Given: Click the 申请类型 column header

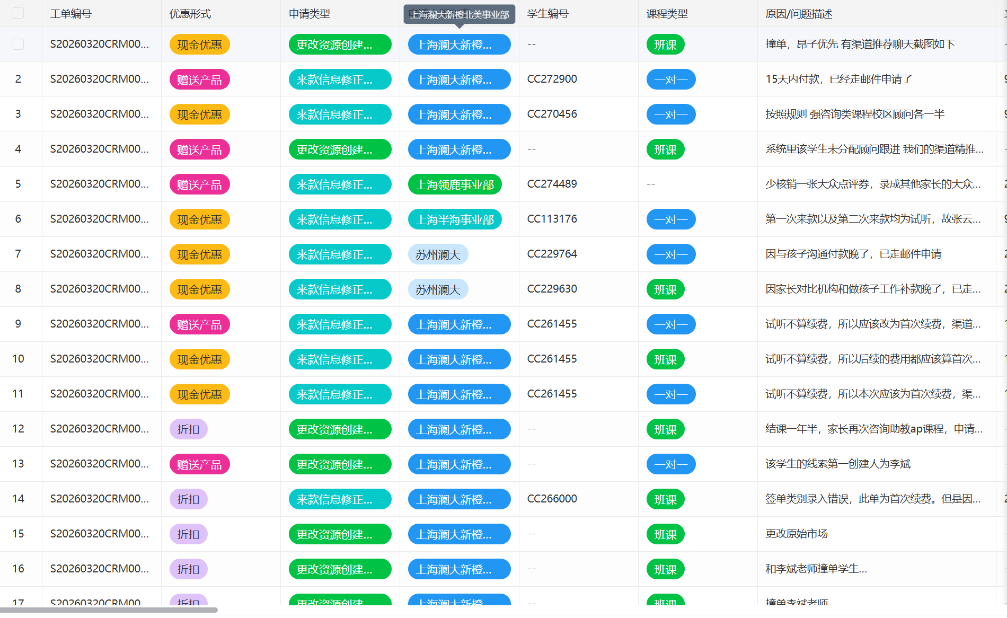Looking at the screenshot, I should [310, 14].
